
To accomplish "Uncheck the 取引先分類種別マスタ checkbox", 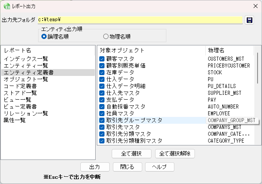I will pos(102,141).
